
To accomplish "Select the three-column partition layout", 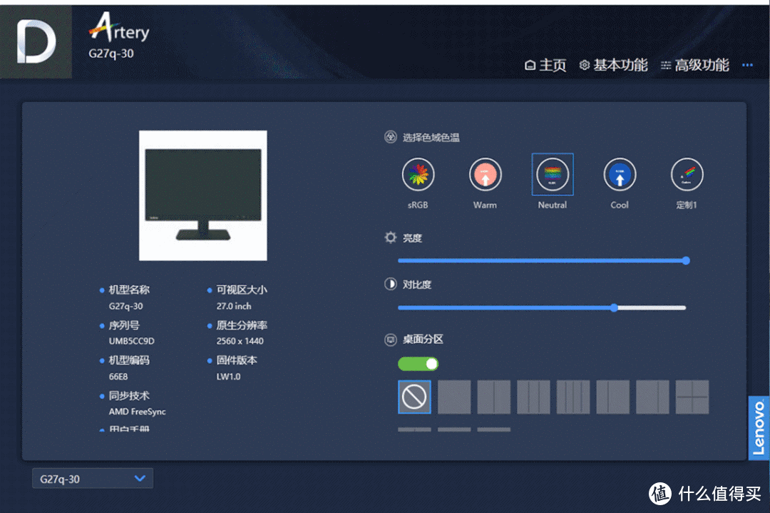I will 534,397.
